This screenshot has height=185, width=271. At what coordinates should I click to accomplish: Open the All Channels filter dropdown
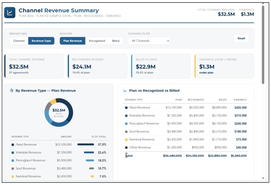149,41
